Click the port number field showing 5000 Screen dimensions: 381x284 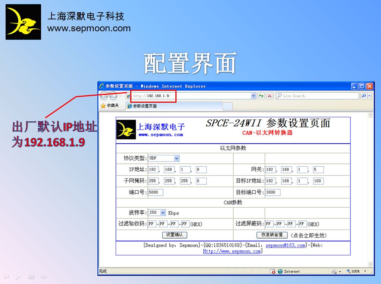pos(156,192)
